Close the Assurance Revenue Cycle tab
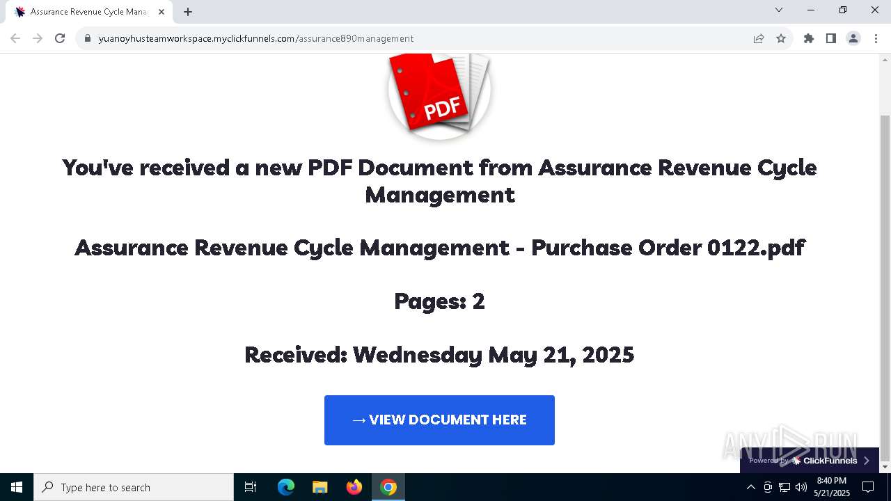The width and height of the screenshot is (891, 501). pyautogui.click(x=161, y=12)
